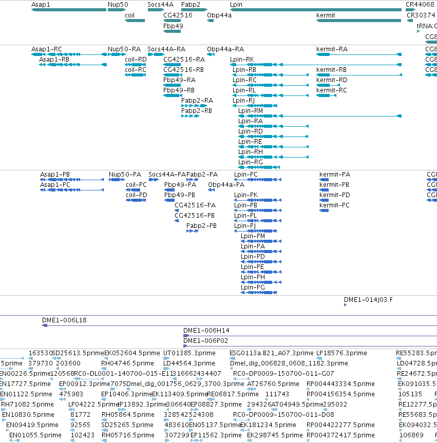Click transcript Socs44A-RA
437x443 pixels.
point(156,54)
